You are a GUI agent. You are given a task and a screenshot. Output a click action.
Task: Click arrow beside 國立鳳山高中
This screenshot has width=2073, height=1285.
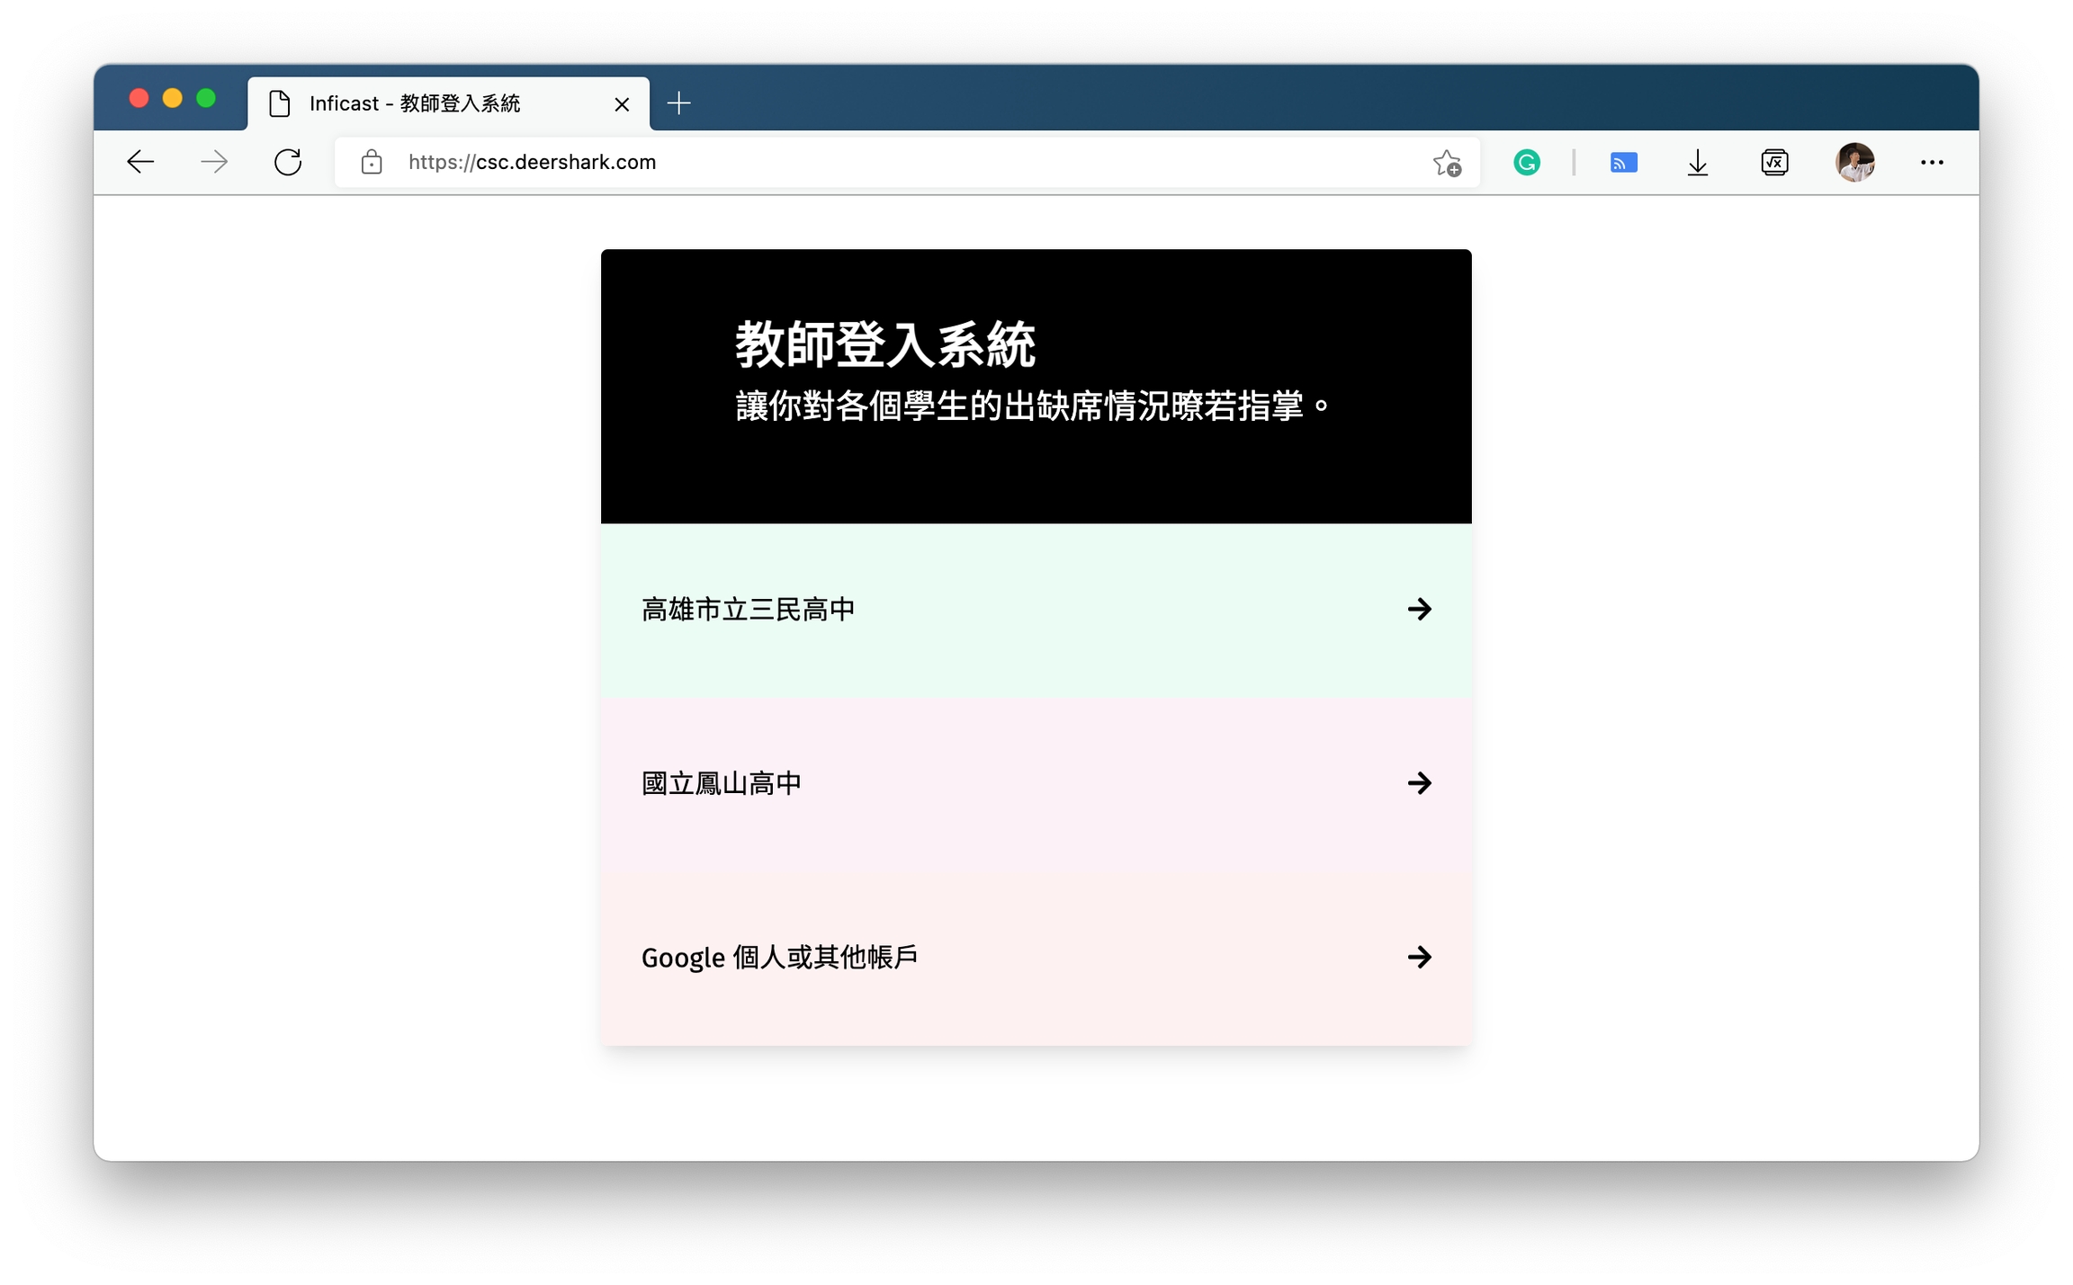(x=1419, y=783)
